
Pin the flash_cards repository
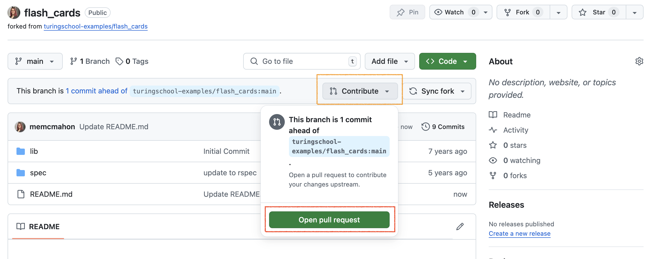pyautogui.click(x=407, y=12)
